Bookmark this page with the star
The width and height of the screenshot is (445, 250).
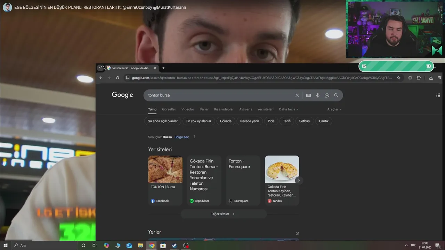coord(399,78)
